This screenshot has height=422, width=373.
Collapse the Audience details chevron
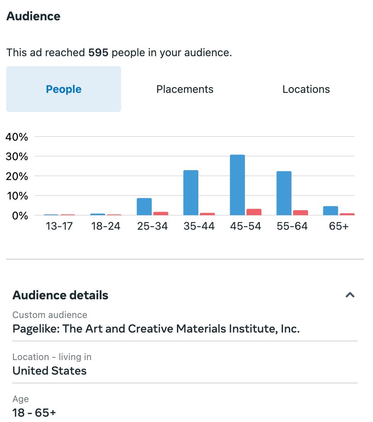350,295
